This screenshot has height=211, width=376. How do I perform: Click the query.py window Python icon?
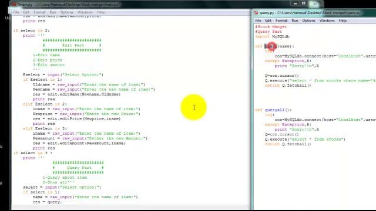(x=256, y=13)
